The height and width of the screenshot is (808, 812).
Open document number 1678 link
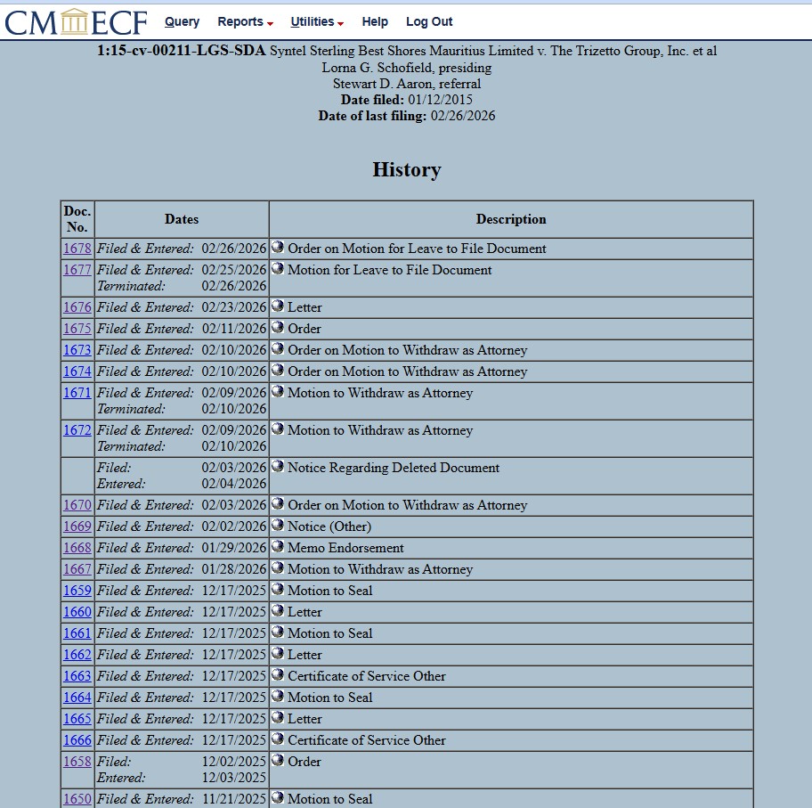click(77, 249)
